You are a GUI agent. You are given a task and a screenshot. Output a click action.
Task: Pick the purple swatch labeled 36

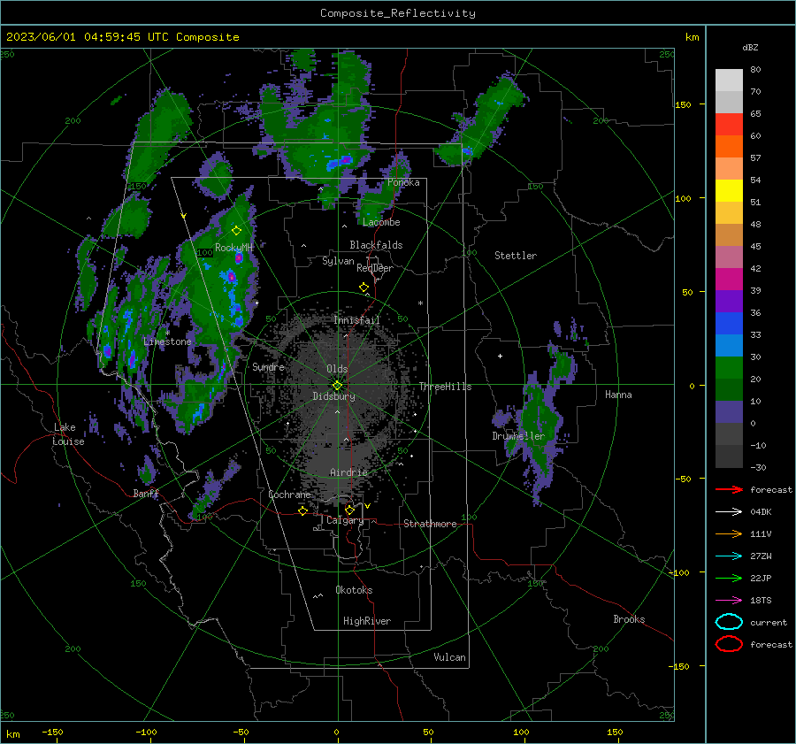pyautogui.click(x=729, y=301)
